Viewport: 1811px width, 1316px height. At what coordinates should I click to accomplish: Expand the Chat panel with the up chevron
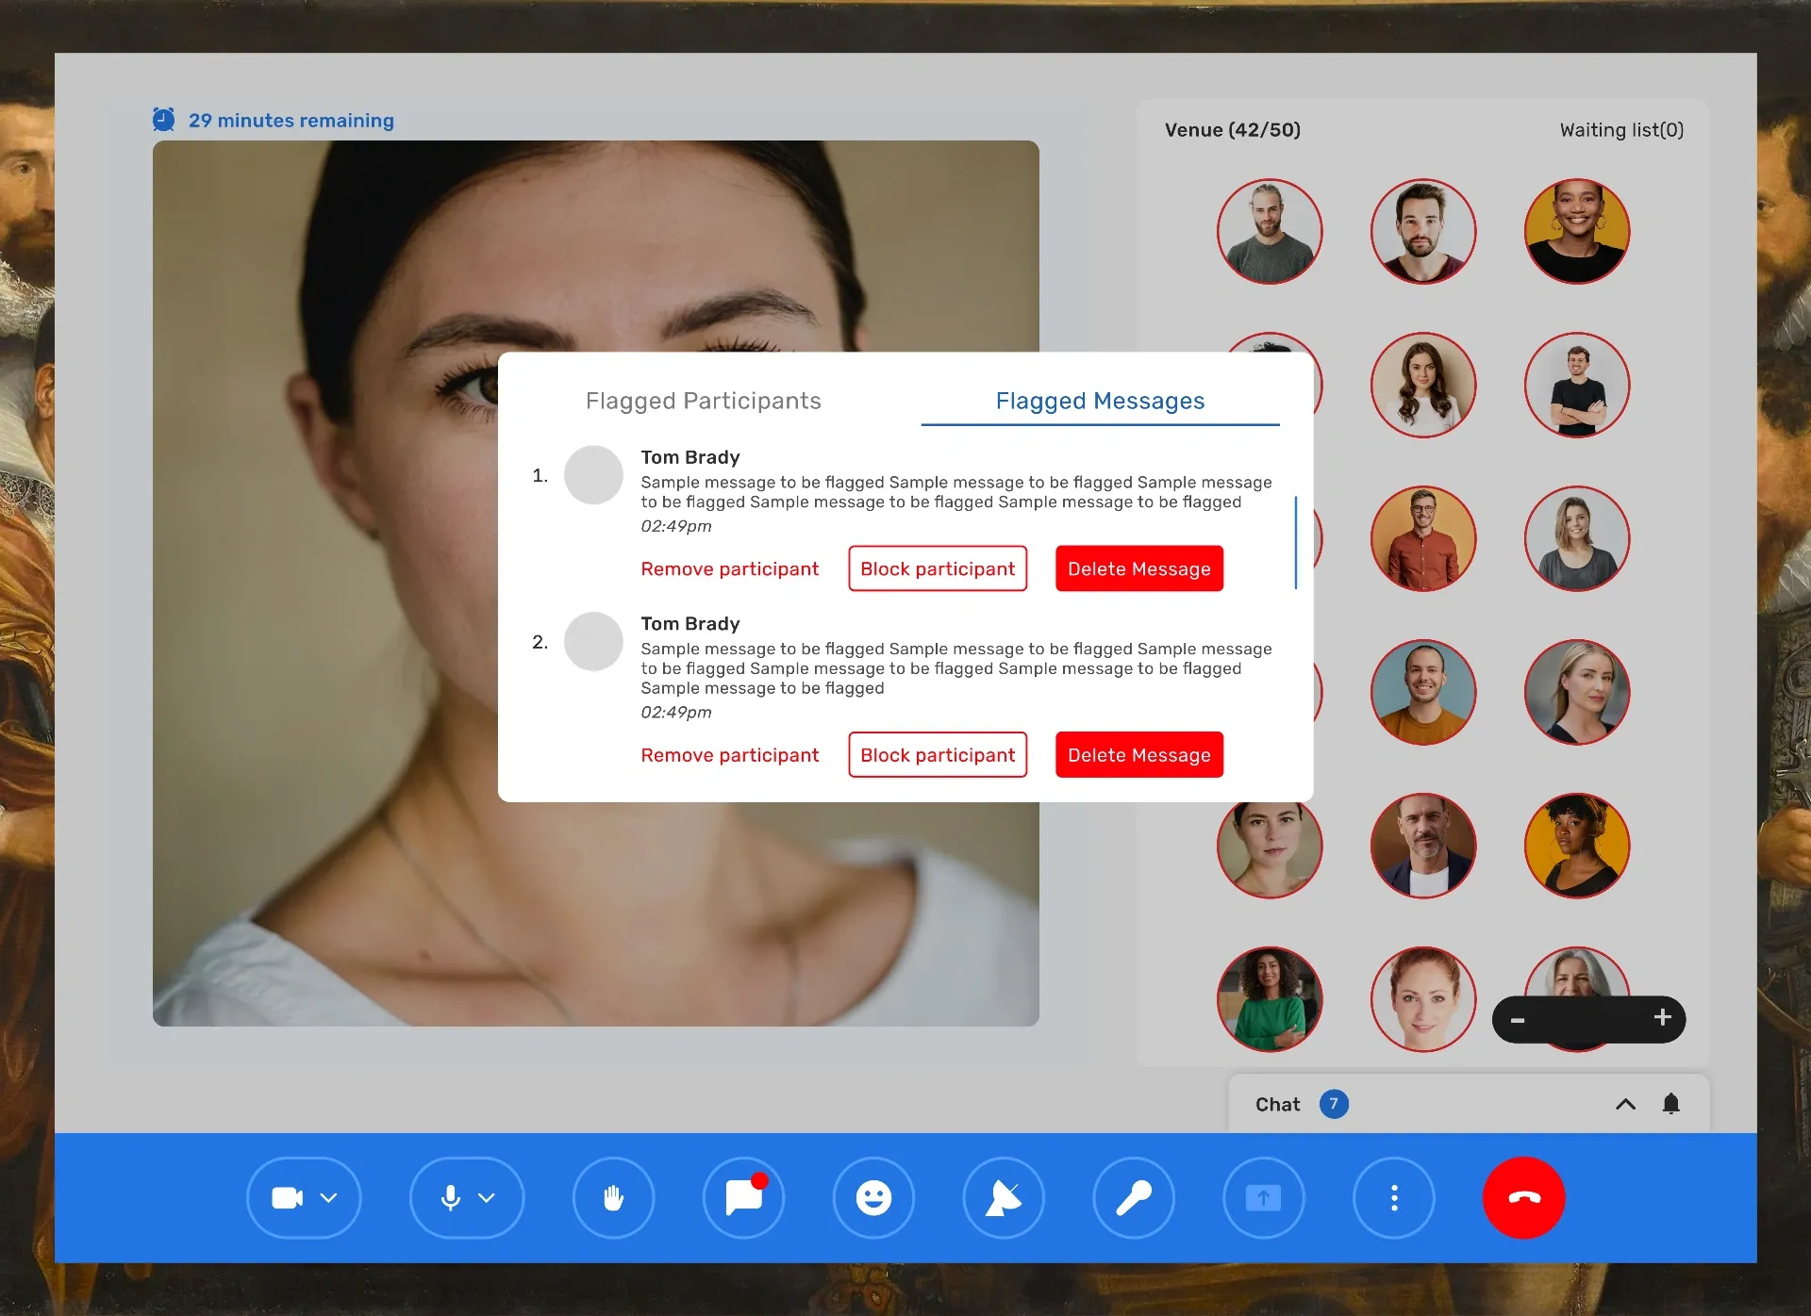tap(1625, 1104)
